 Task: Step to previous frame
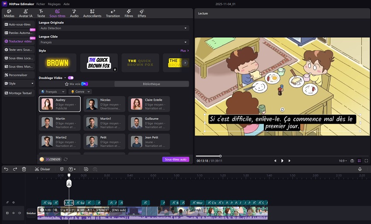[x=275, y=161]
